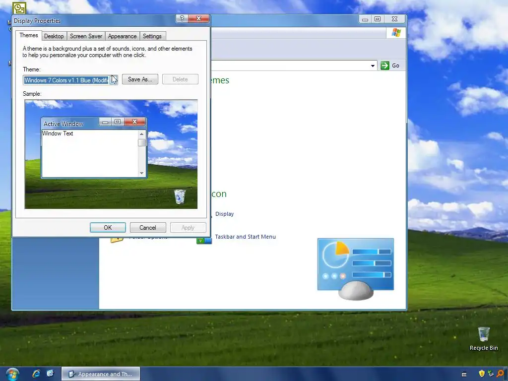Click the sample window close button
Screen dimensions: 508x381
click(x=135, y=122)
